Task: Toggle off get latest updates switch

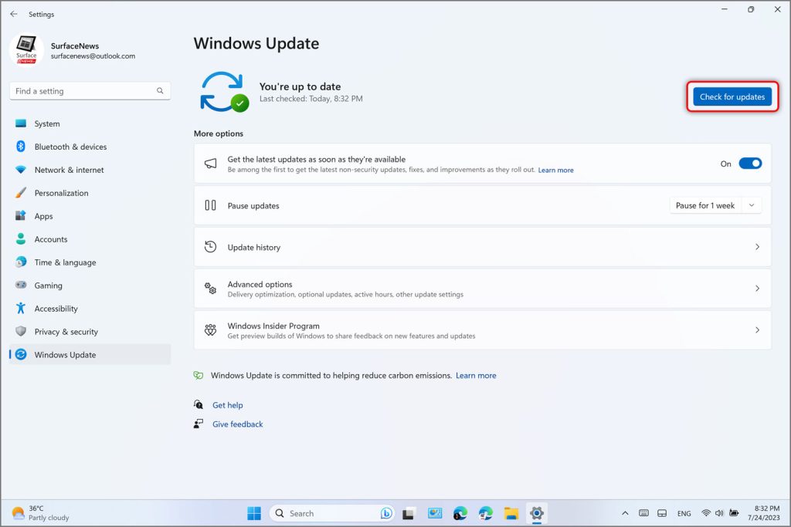Action: (x=749, y=164)
